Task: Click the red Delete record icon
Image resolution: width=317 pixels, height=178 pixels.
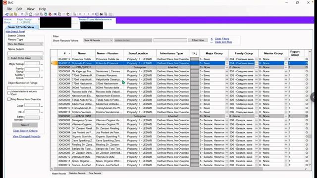Action: pyautogui.click(x=50, y=14)
